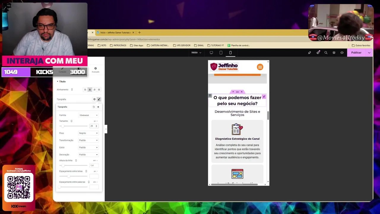Open the TUTORIAIS YT bookmark folder
The image size is (380, 214).
click(216, 45)
